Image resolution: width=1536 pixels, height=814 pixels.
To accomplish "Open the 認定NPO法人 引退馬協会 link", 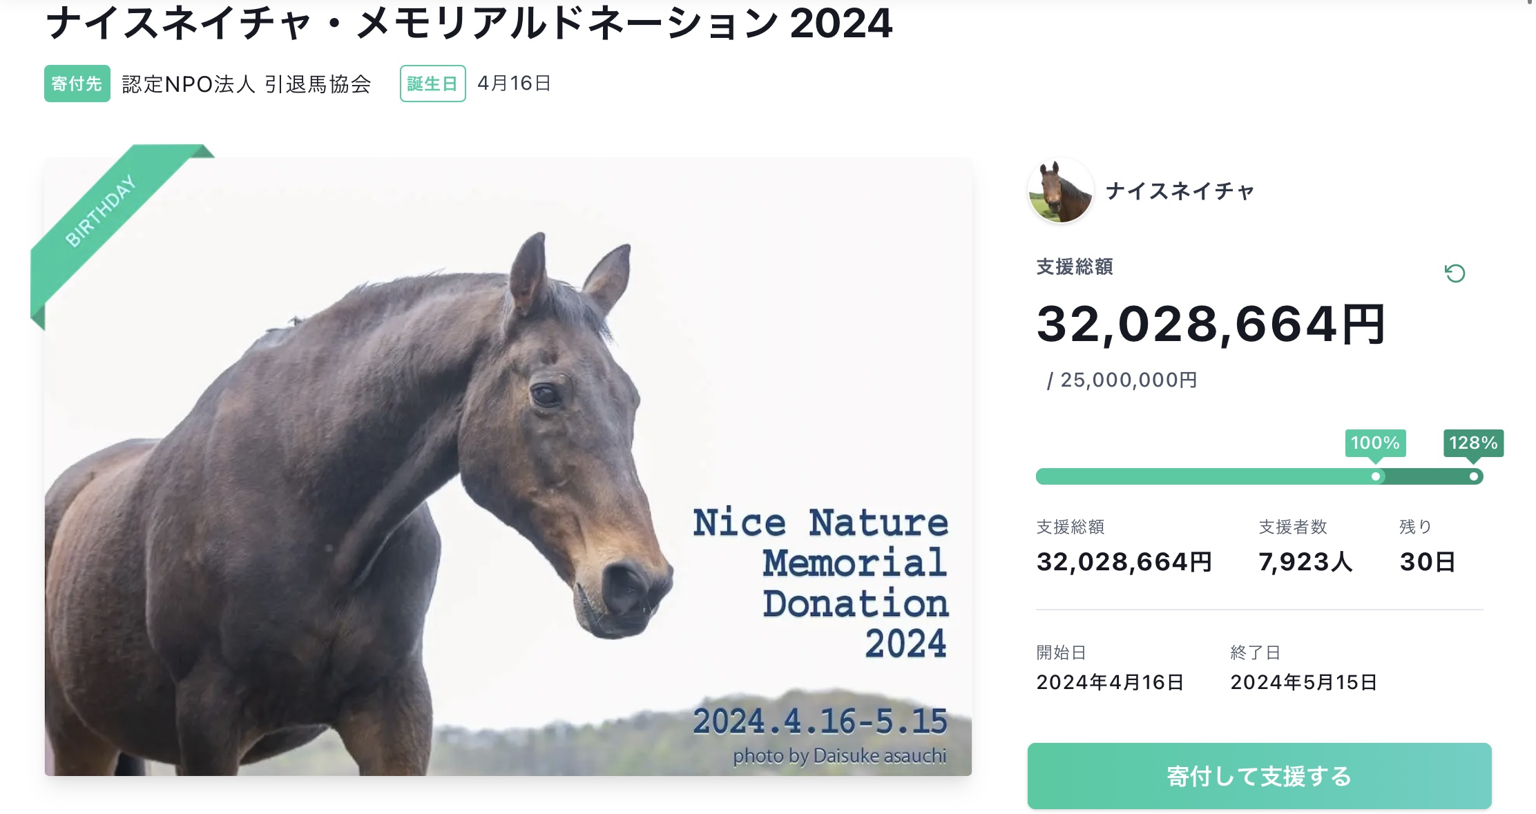I will 247,84.
